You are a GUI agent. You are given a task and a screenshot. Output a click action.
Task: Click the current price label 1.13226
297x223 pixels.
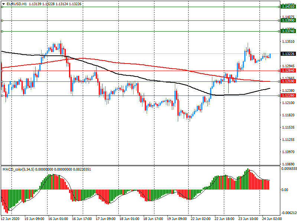tap(288, 54)
